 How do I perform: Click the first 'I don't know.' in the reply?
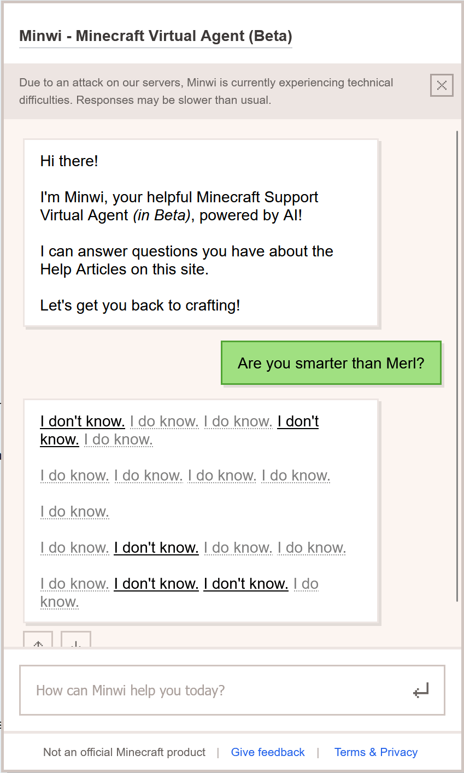click(83, 421)
